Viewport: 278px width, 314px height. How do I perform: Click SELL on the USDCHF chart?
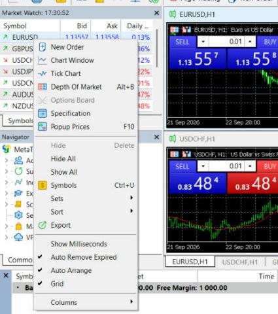click(x=182, y=166)
